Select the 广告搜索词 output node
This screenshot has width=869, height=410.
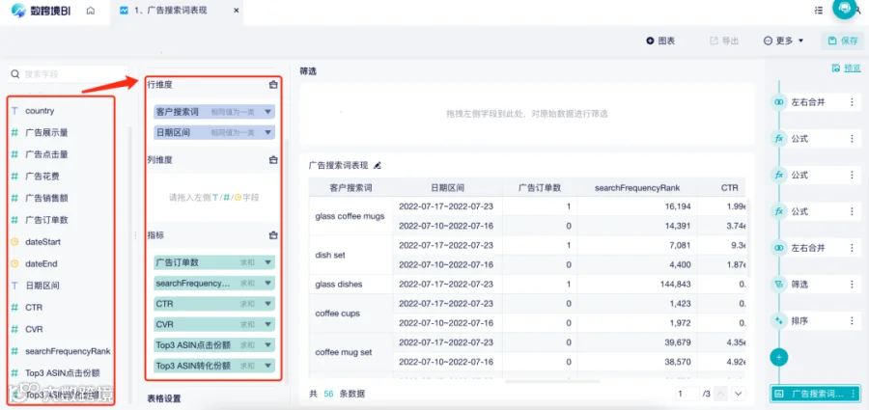[815, 394]
